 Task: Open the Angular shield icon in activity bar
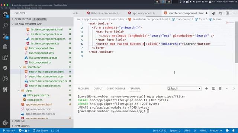tap(5, 68)
